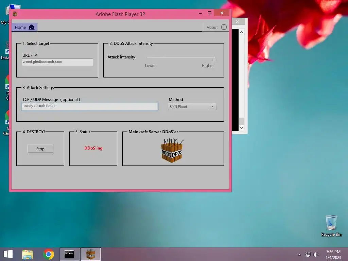
Task: Click in the TCP / UDP Message field
Action: pos(90,106)
